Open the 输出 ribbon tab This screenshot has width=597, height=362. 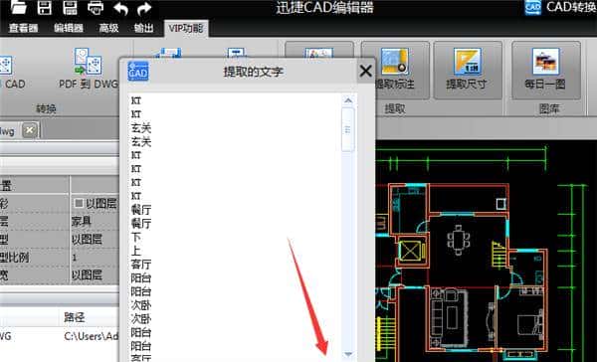click(144, 28)
